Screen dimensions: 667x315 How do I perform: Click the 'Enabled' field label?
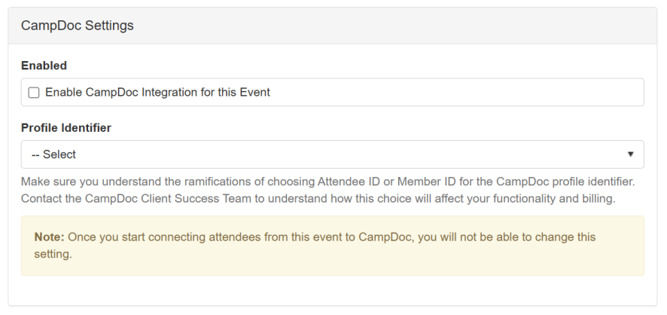click(44, 66)
